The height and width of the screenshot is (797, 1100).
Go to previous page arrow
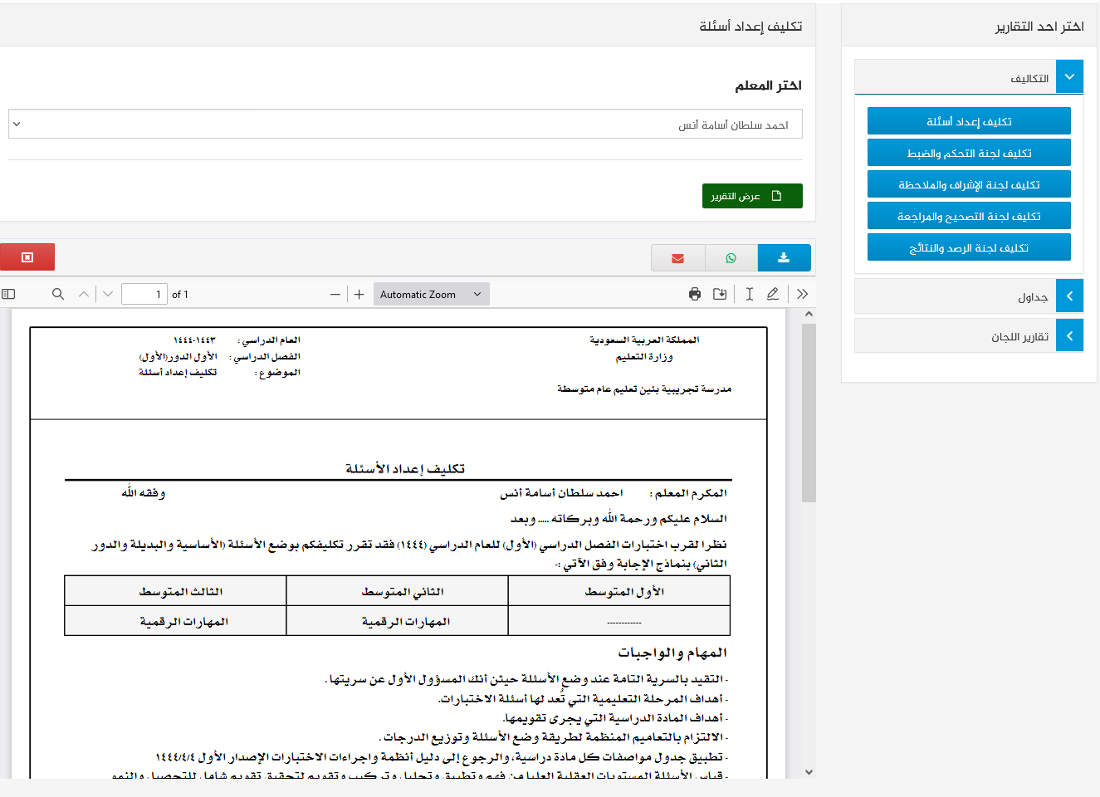(84, 294)
